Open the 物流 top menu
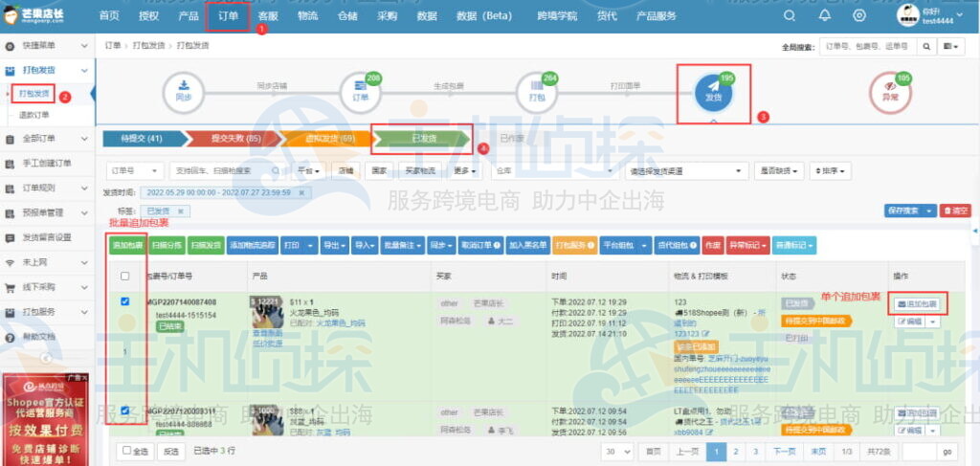The height and width of the screenshot is (466, 980). point(307,16)
